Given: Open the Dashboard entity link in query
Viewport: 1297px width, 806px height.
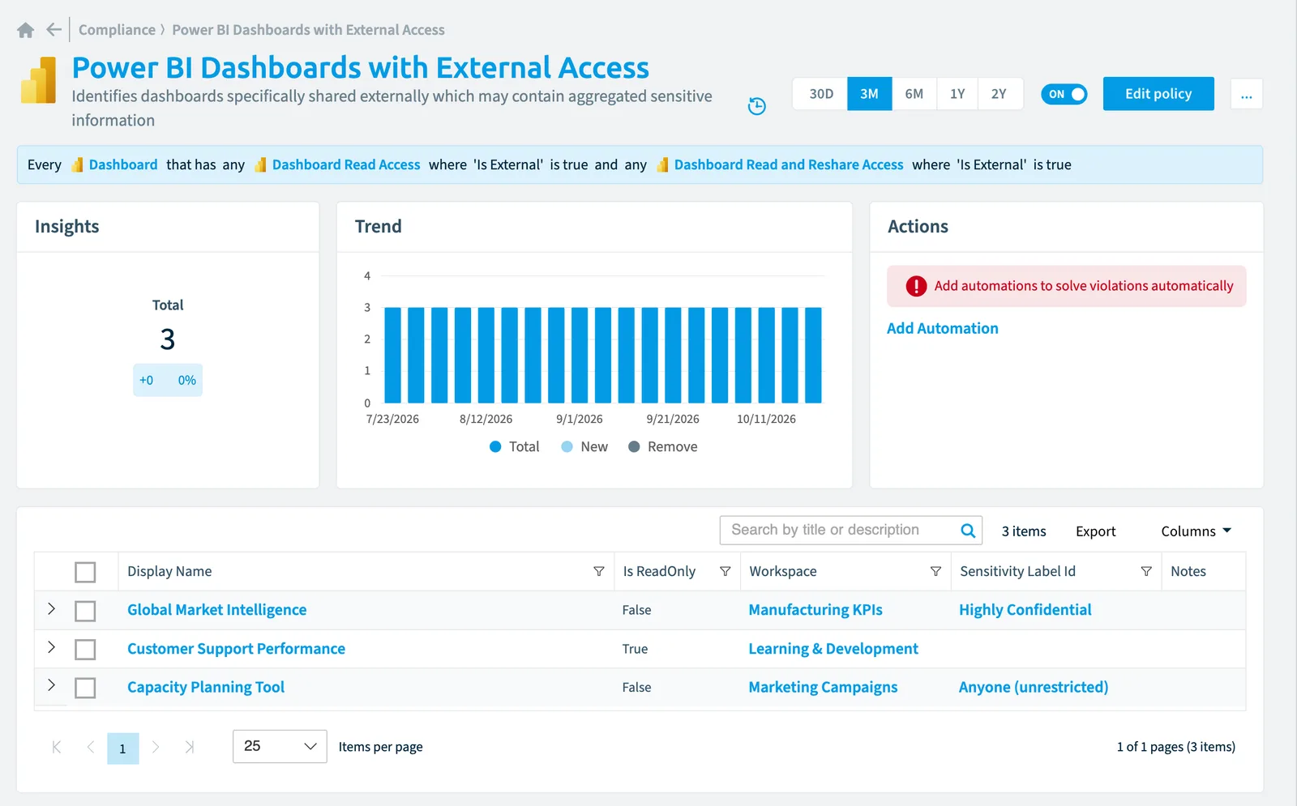Looking at the screenshot, I should (123, 164).
